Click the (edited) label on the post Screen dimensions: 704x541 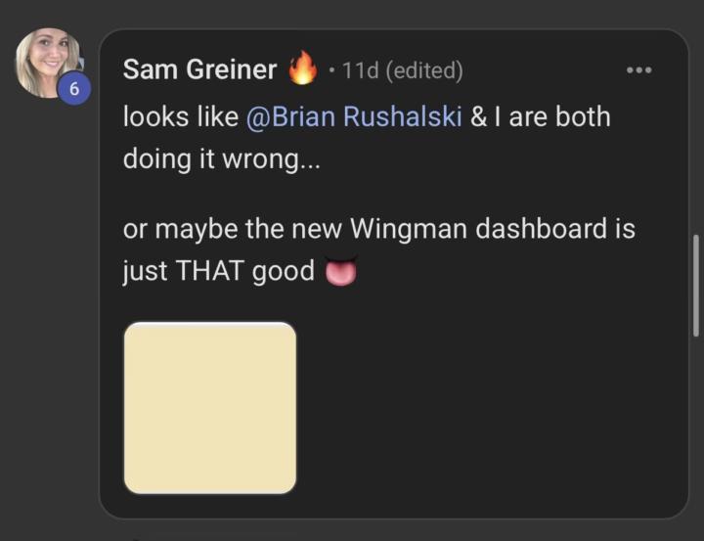(x=424, y=70)
